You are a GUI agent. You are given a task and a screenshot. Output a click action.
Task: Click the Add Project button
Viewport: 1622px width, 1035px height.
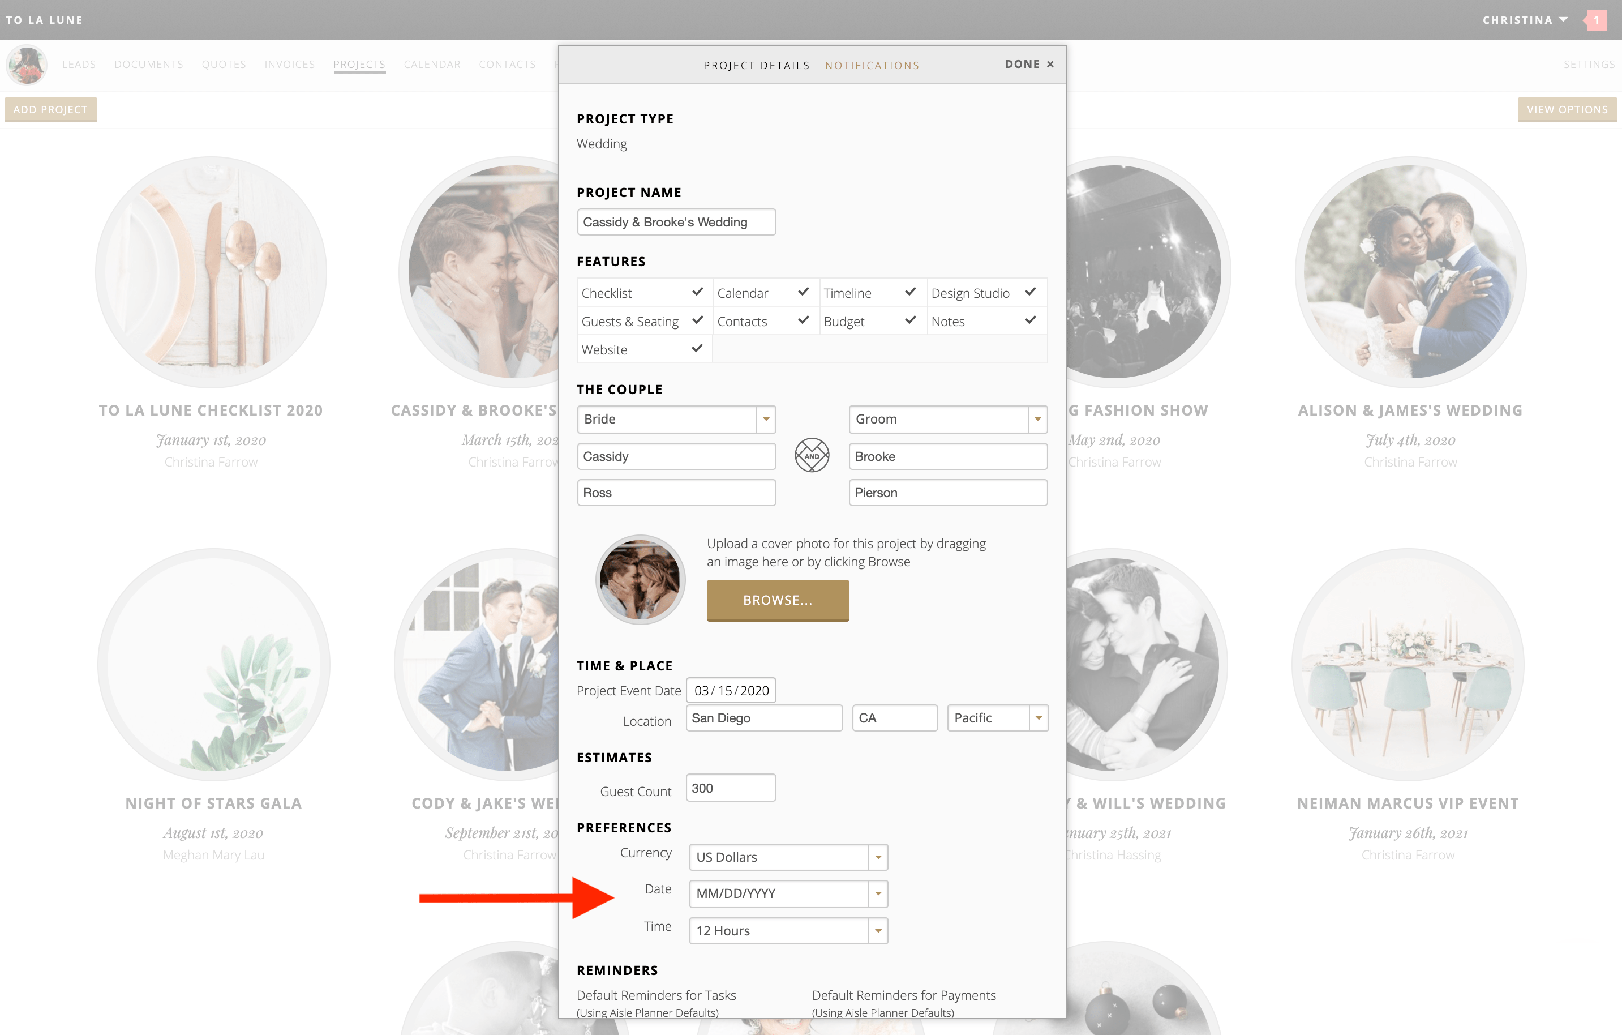coord(50,109)
